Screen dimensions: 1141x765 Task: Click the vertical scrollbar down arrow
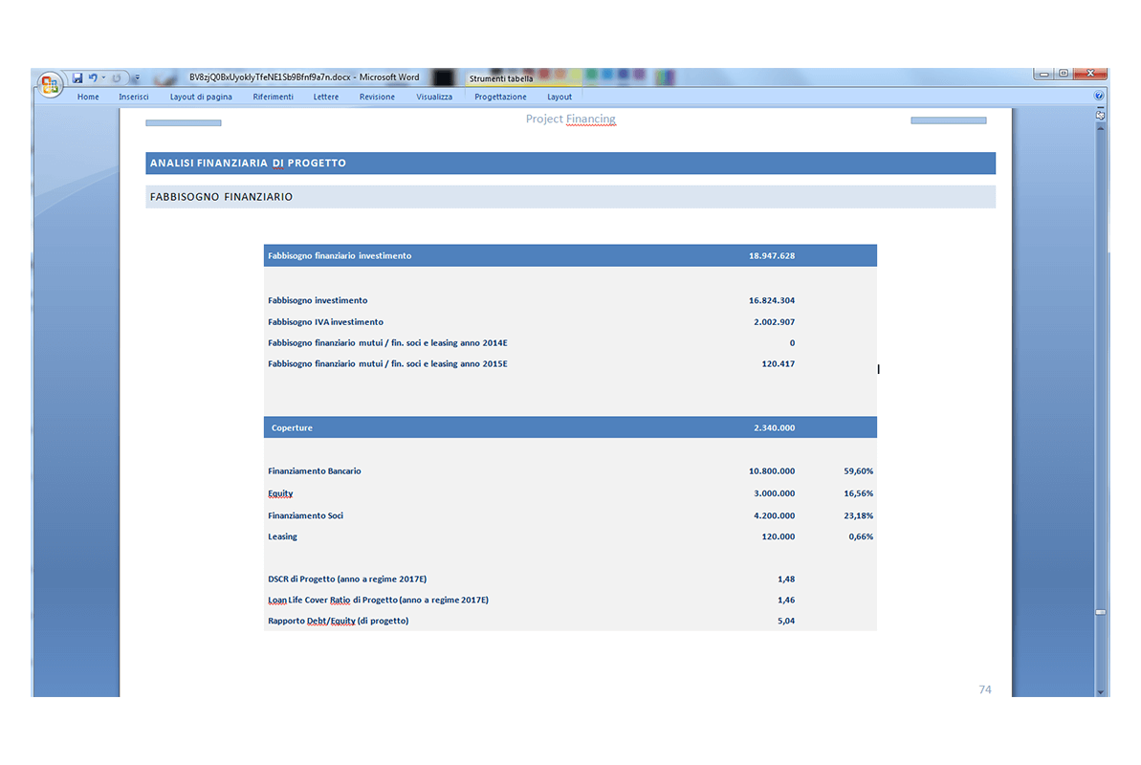(x=1100, y=692)
